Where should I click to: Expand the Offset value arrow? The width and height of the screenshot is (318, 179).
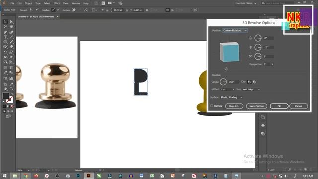pos(233,89)
